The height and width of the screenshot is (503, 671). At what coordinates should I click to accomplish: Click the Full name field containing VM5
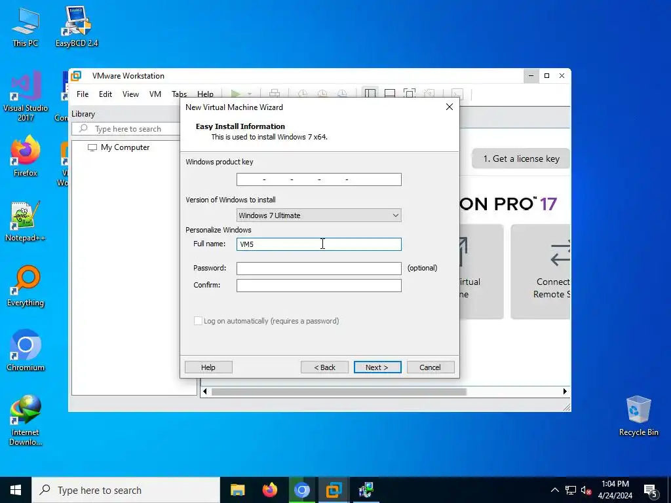pos(319,244)
